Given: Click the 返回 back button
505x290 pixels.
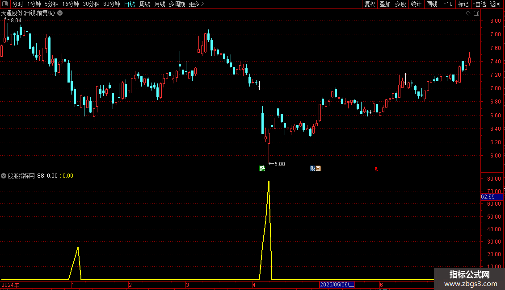Looking at the screenshot, I should tap(495, 4).
